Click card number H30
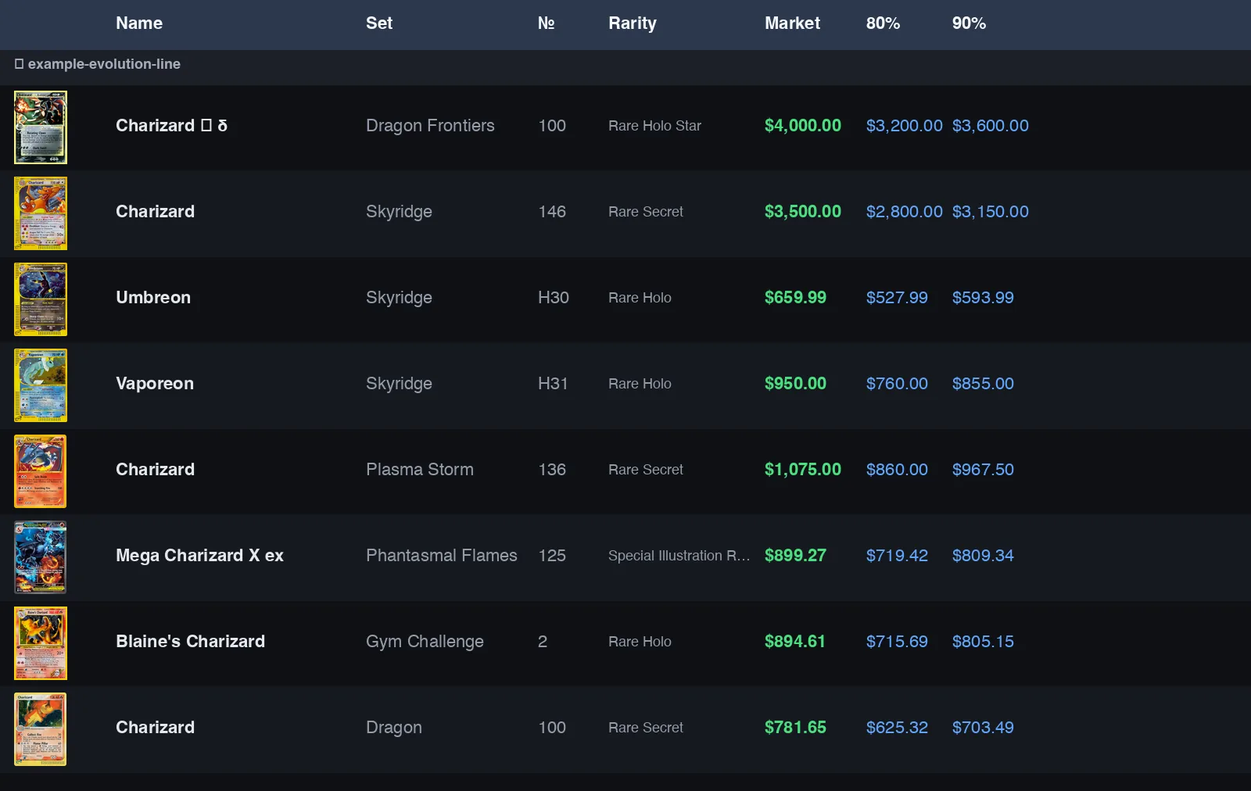Image resolution: width=1251 pixels, height=791 pixels. (554, 298)
